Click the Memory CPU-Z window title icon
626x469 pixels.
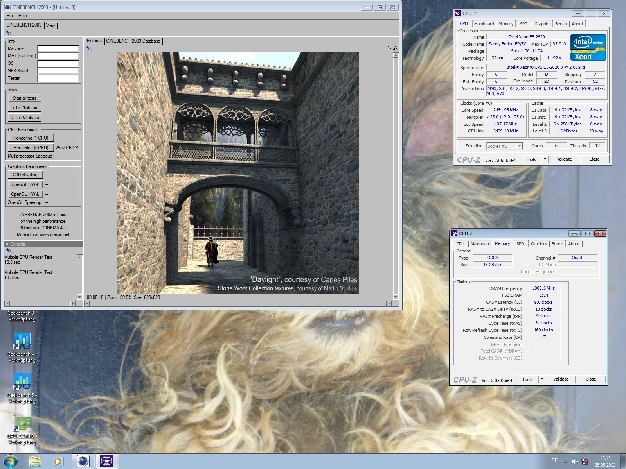[x=454, y=233]
